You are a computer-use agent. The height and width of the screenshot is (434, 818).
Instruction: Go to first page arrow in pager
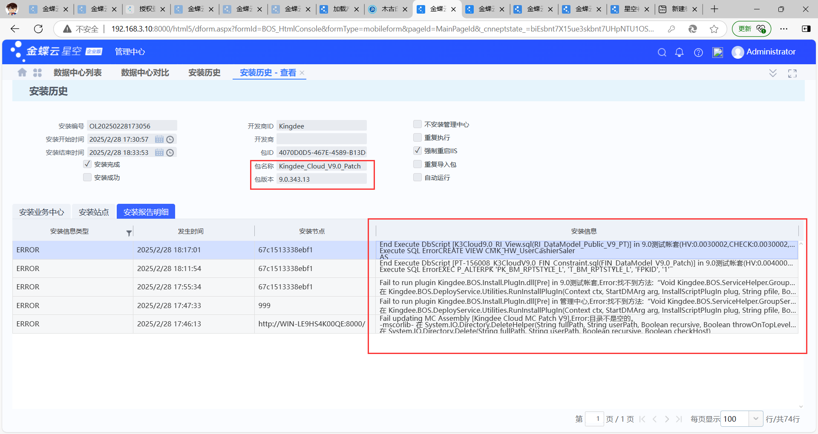tap(642, 419)
